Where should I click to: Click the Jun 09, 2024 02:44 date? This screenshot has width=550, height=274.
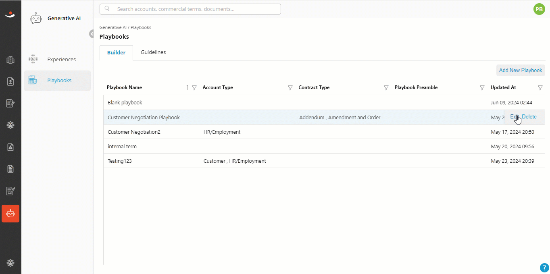tap(511, 103)
